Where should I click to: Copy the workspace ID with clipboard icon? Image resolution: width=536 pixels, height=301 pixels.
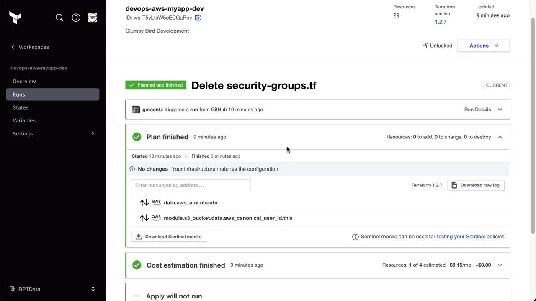(198, 18)
